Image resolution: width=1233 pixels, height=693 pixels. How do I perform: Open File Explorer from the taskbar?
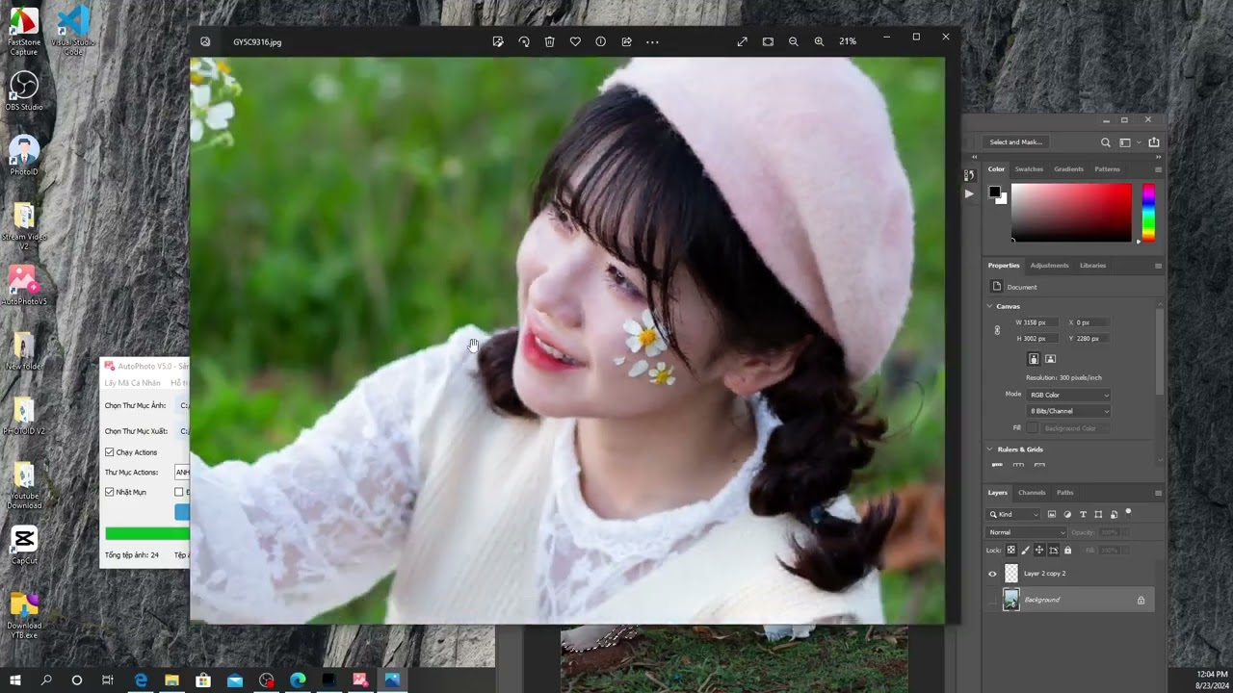171,680
